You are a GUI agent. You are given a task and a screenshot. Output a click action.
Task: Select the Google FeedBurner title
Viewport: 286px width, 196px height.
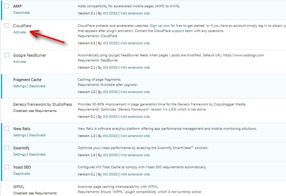tap(30, 55)
